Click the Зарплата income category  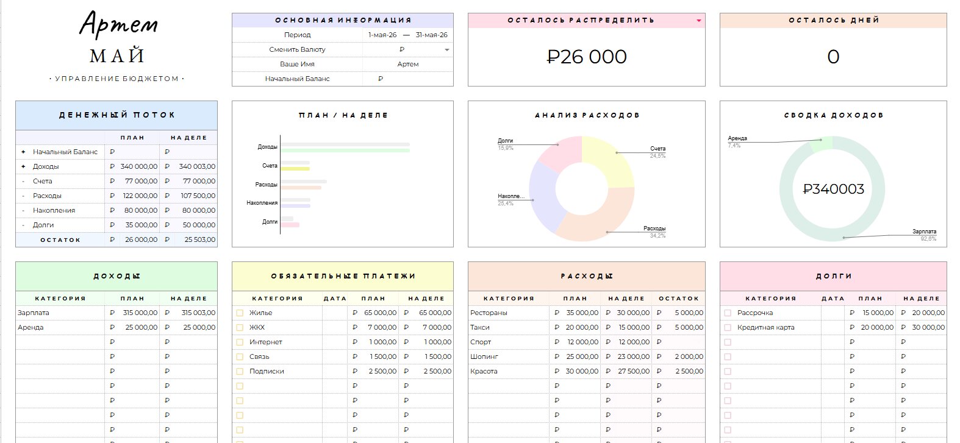point(34,313)
